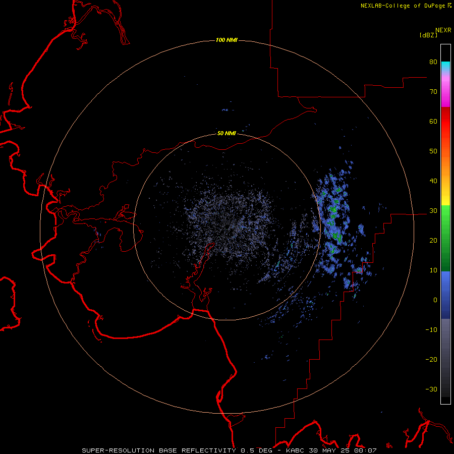Click the red segment of the color bar
454x454 pixels.
445,120
